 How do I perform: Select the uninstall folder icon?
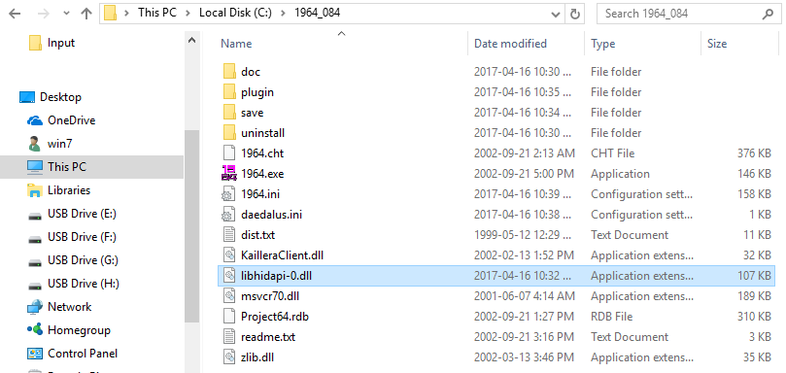pyautogui.click(x=229, y=133)
